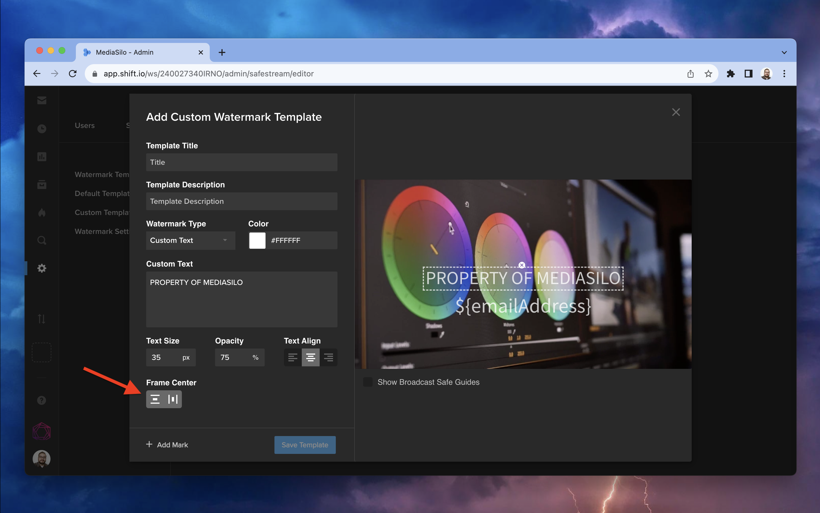This screenshot has height=513, width=820.
Task: Open the Chrome three-dot menu
Action: click(x=784, y=74)
